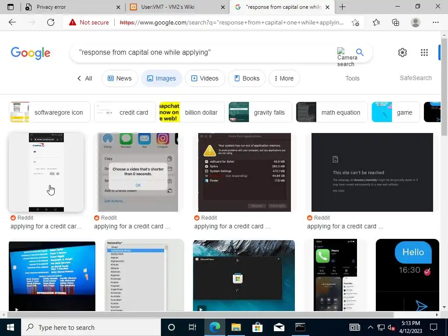Open the blue movie credits thumbnail
The height and width of the screenshot is (336, 448).
(x=52, y=276)
